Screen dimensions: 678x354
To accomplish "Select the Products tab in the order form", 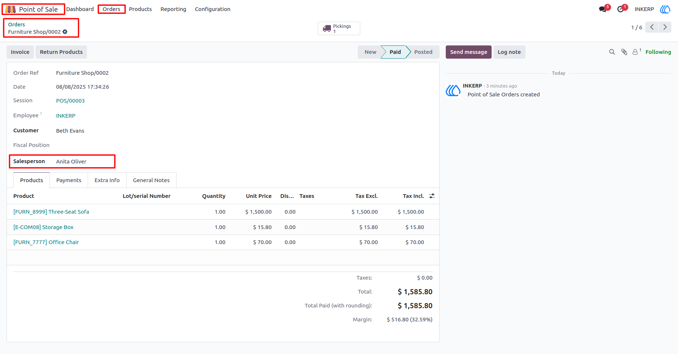I will pos(32,180).
